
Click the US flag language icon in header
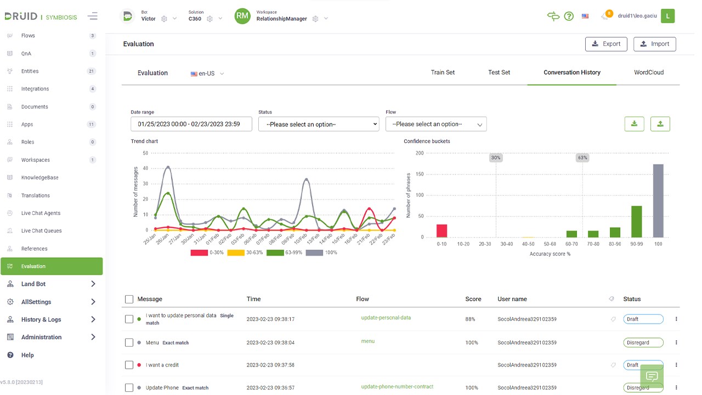[x=585, y=16]
